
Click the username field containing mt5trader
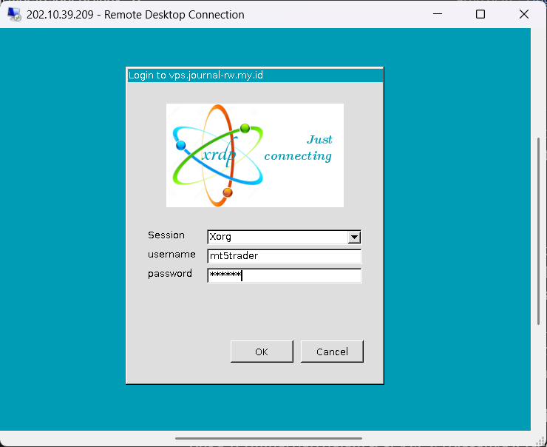click(284, 256)
